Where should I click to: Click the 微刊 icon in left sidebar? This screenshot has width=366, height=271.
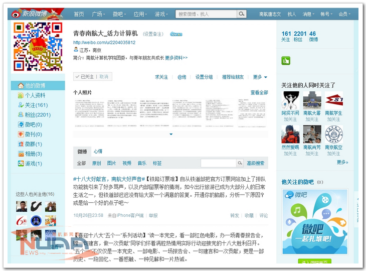(x=21, y=134)
